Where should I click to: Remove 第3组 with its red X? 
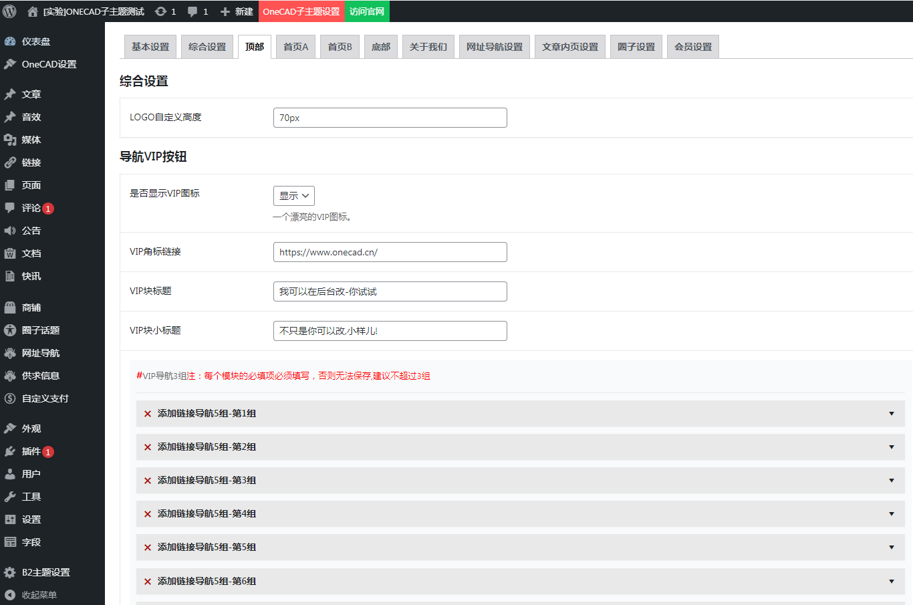(x=148, y=481)
